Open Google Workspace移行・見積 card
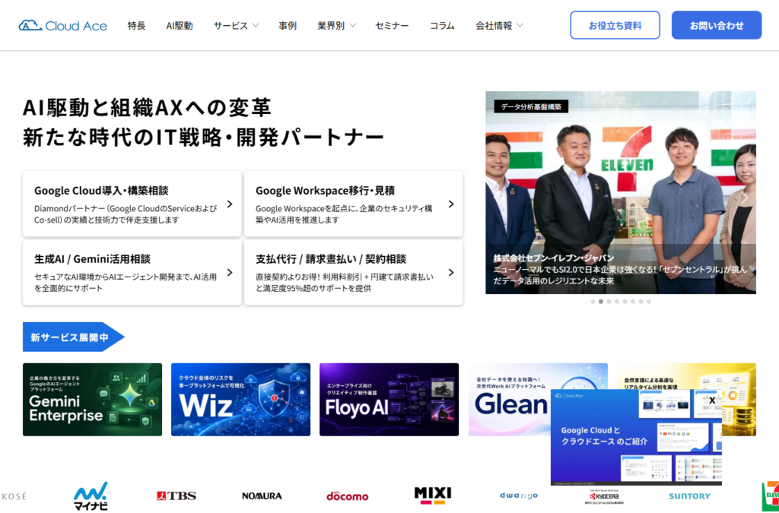Viewport: 779px width, 513px height. [353, 204]
